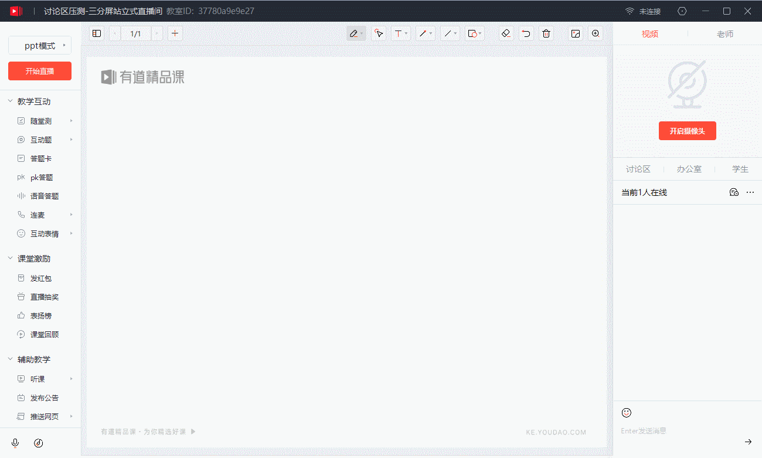Switch to the 老师 tab

pyautogui.click(x=725, y=34)
